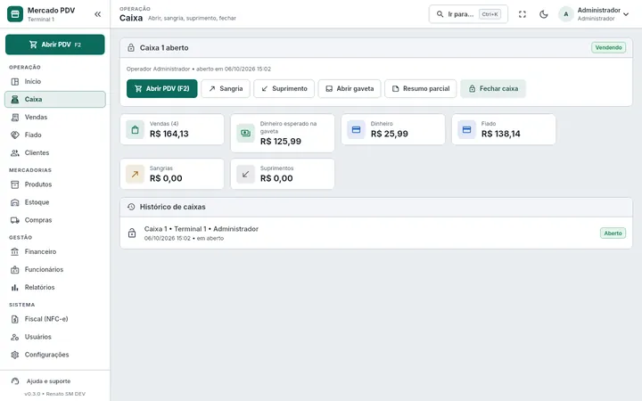This screenshot has height=401, width=642.
Task: Click the Compras truck icon
Action: click(15, 220)
